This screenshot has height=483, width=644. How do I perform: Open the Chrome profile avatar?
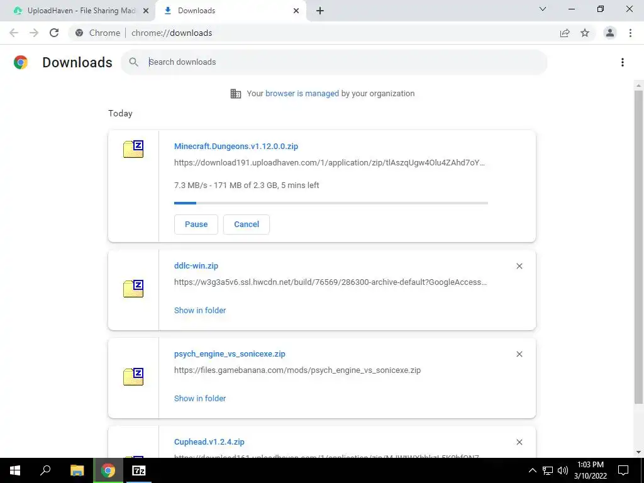(x=610, y=33)
